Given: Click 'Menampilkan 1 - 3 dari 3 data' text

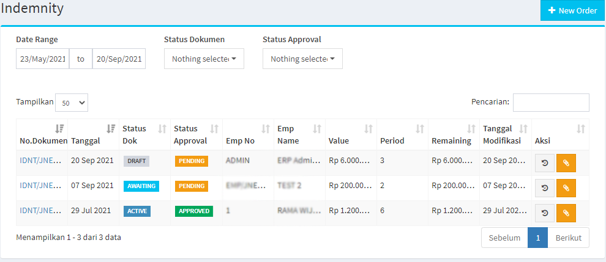Looking at the screenshot, I should (x=69, y=238).
